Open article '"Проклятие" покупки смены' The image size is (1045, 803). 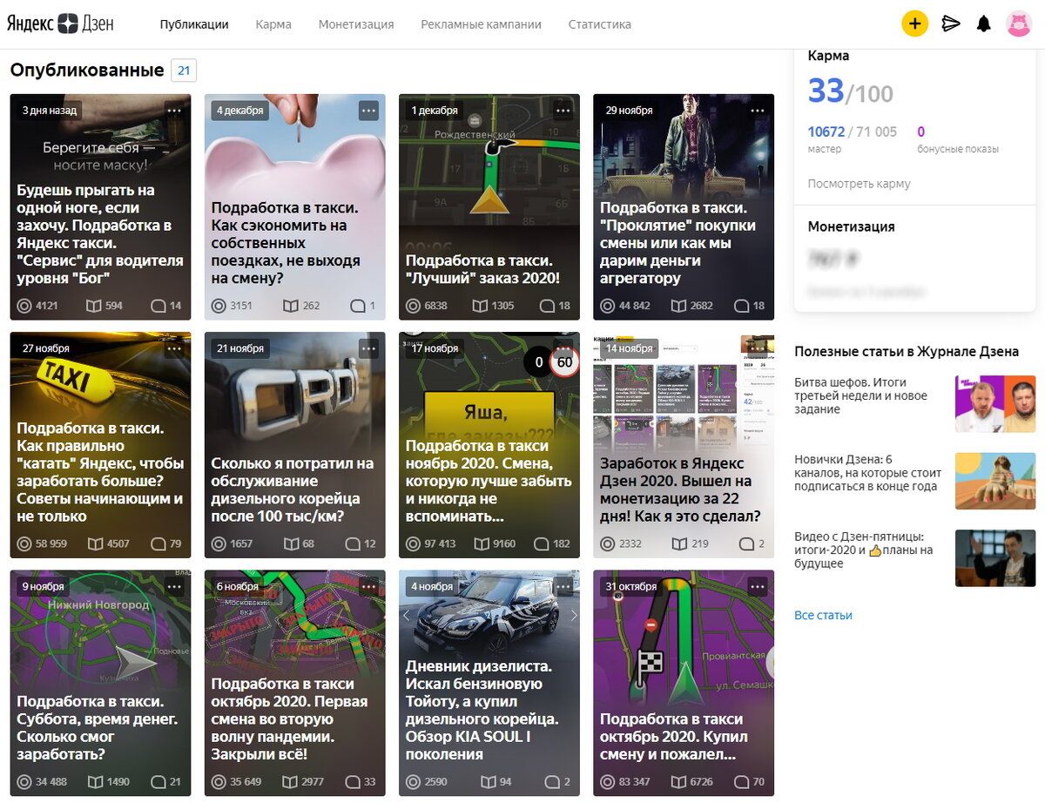pyautogui.click(x=678, y=243)
